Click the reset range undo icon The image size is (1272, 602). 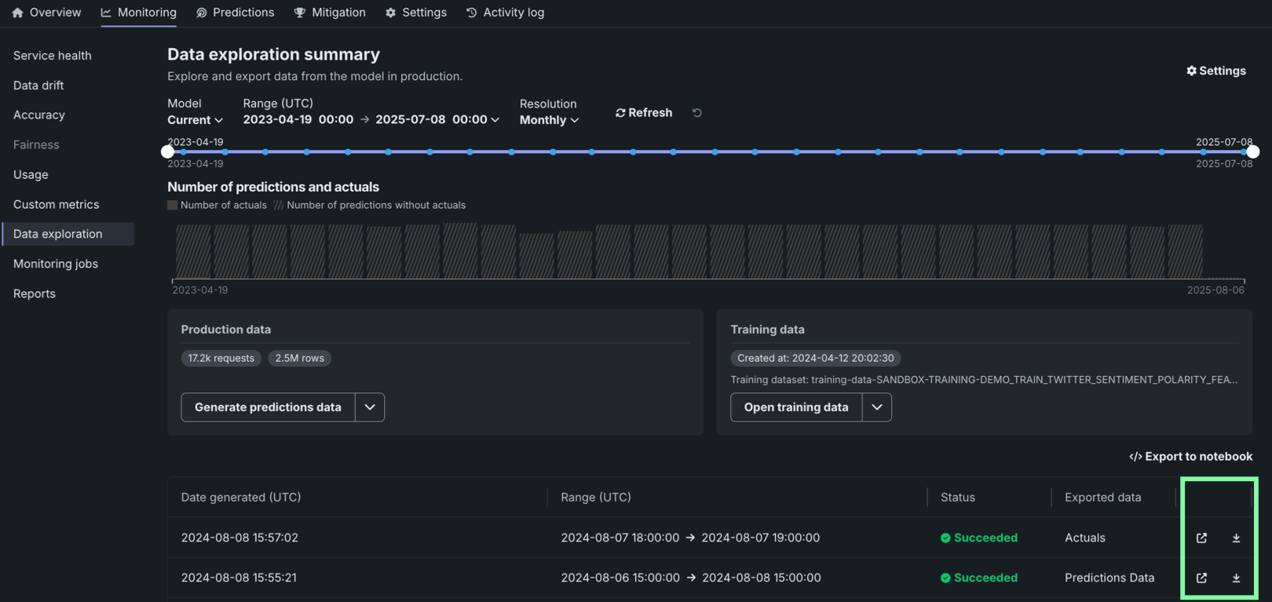696,113
